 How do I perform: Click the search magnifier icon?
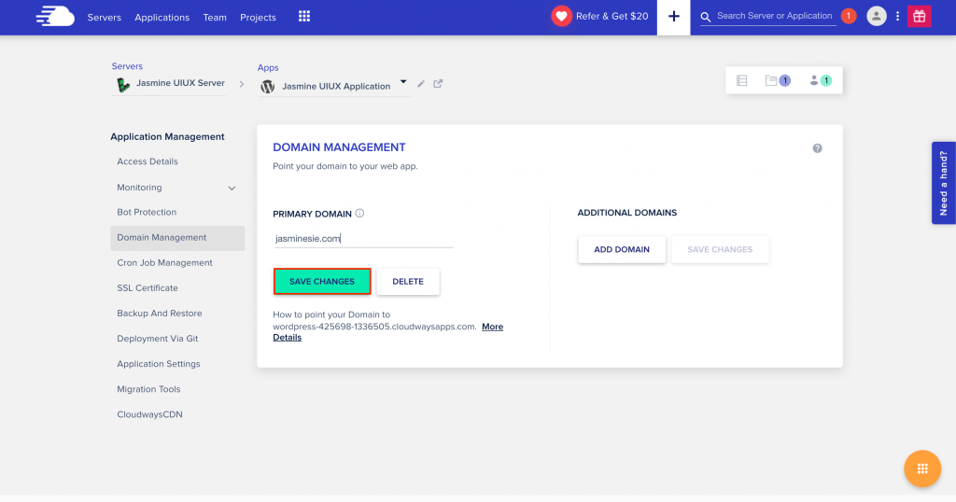tap(706, 17)
